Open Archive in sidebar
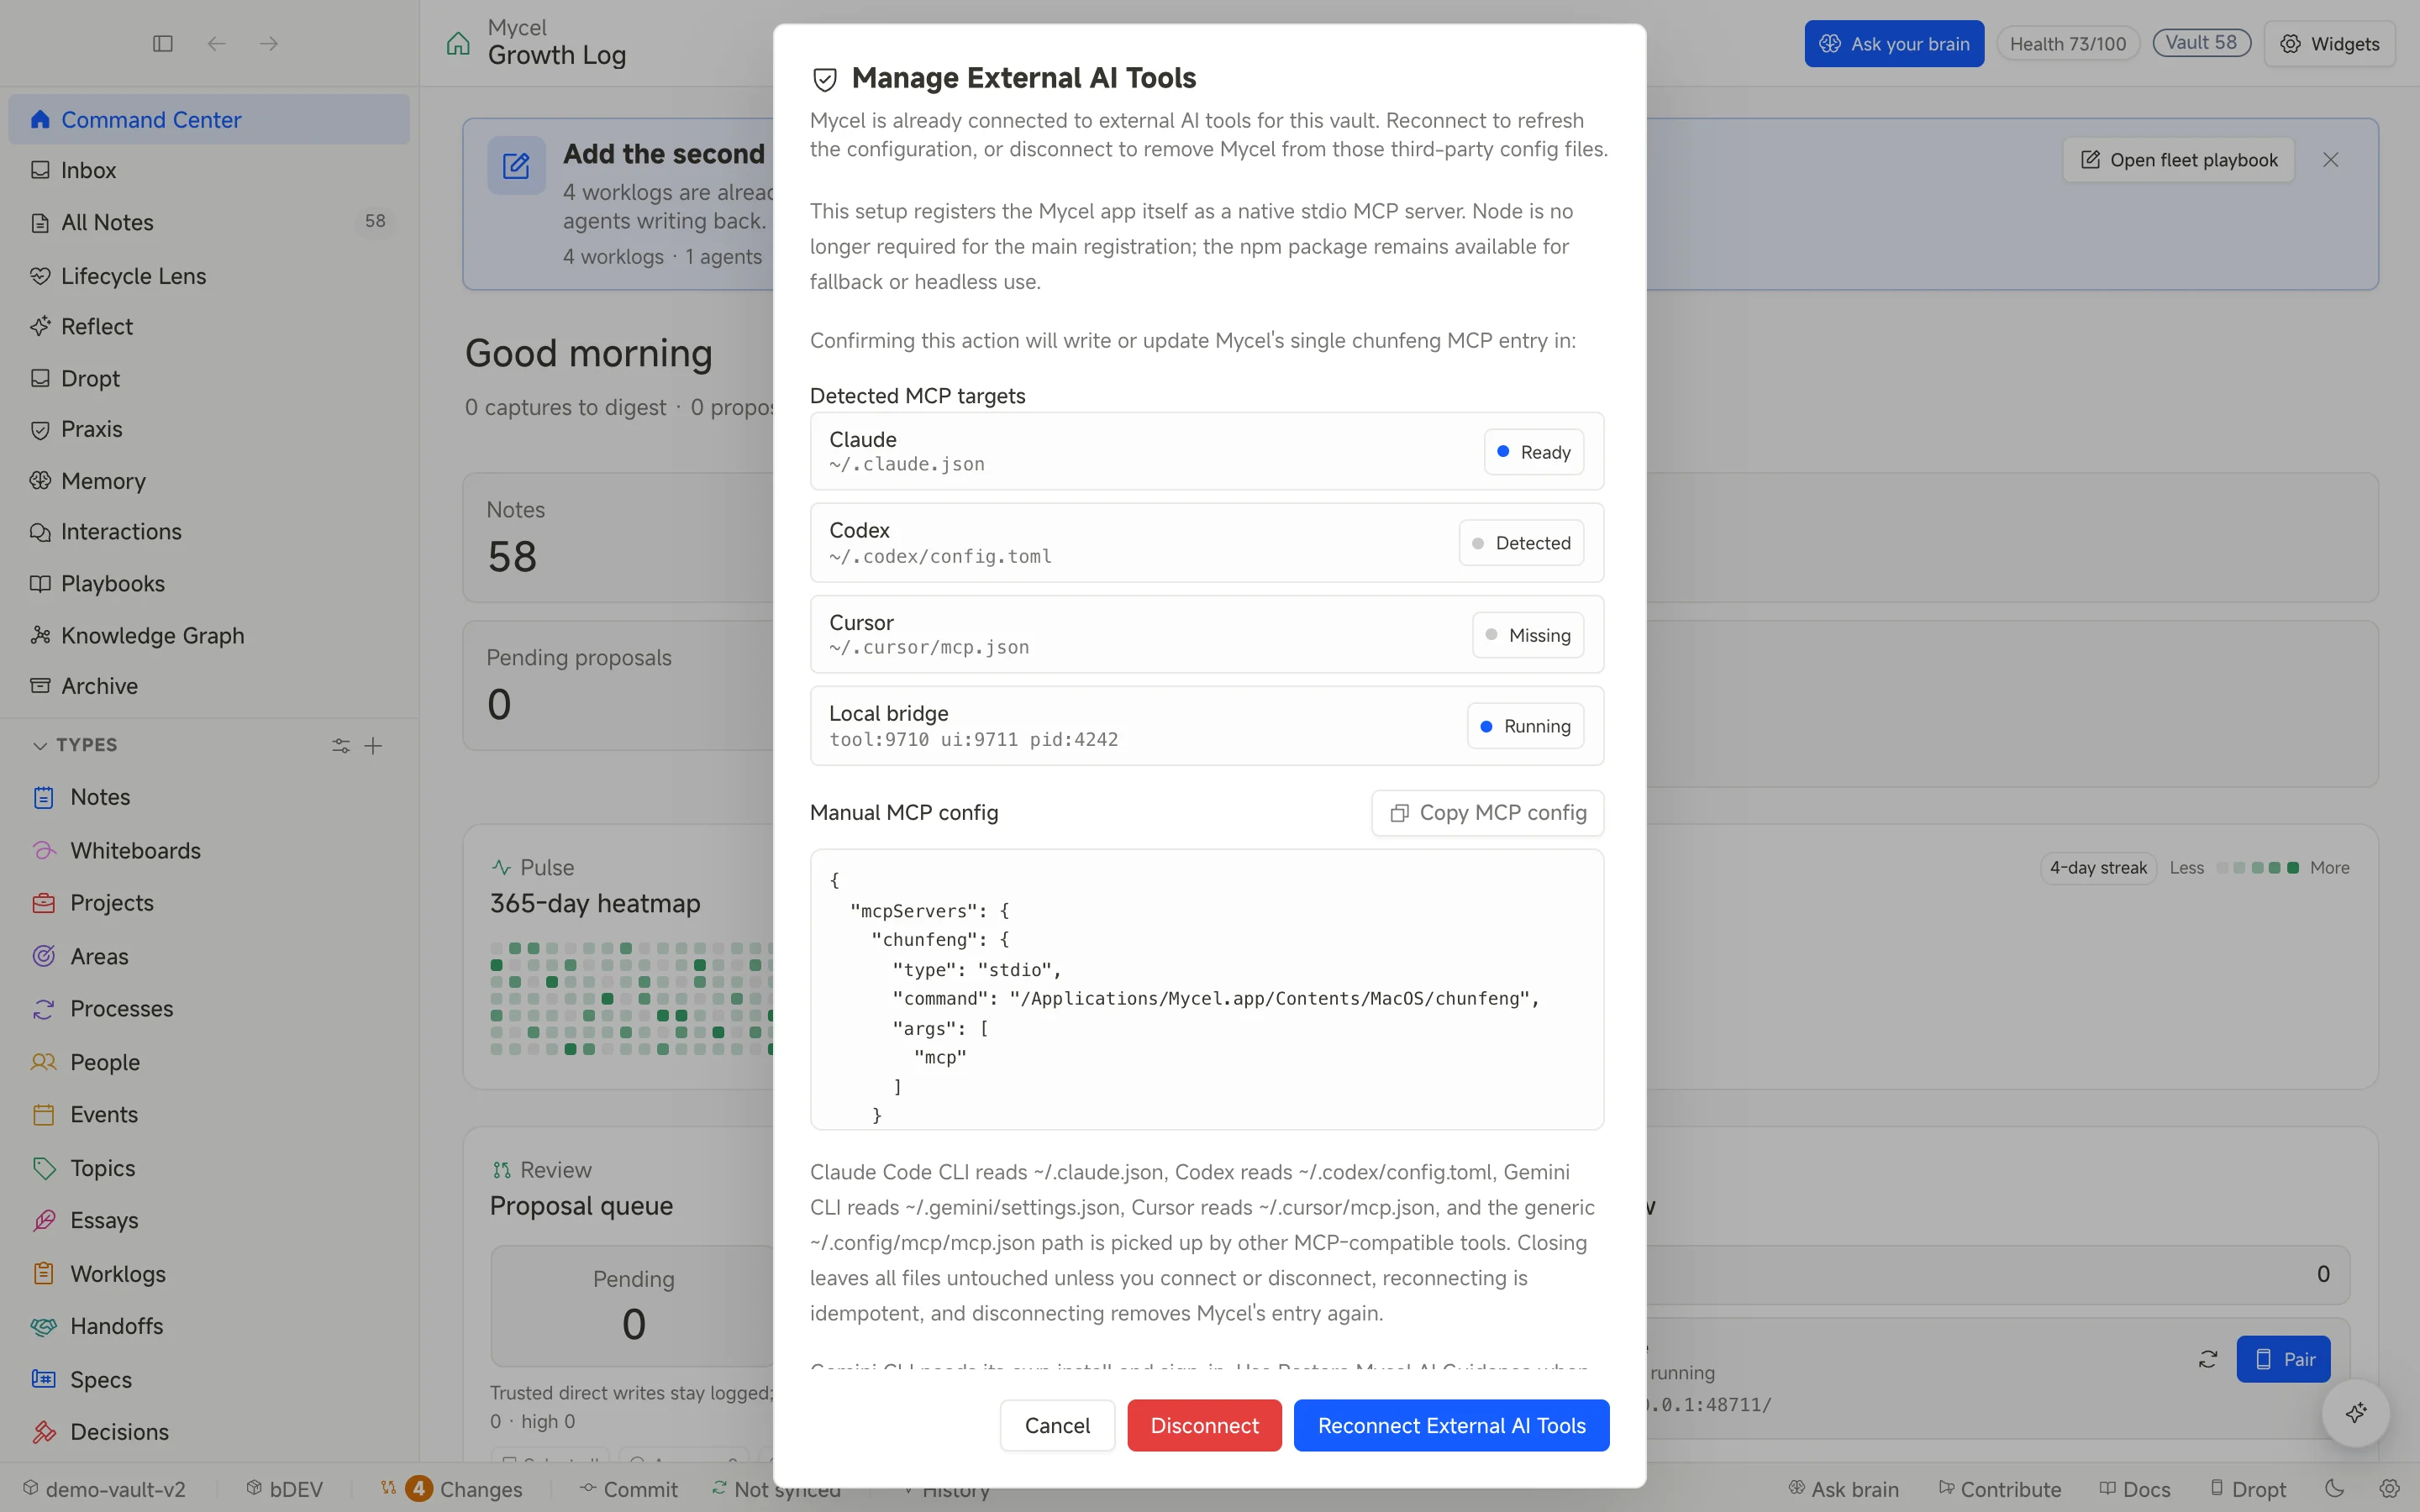 tap(209, 686)
